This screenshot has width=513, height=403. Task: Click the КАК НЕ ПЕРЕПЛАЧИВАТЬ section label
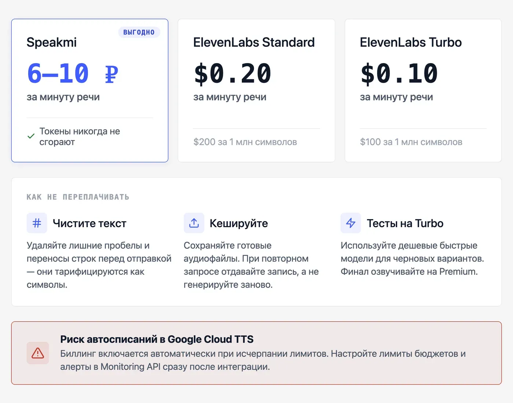pos(78,197)
